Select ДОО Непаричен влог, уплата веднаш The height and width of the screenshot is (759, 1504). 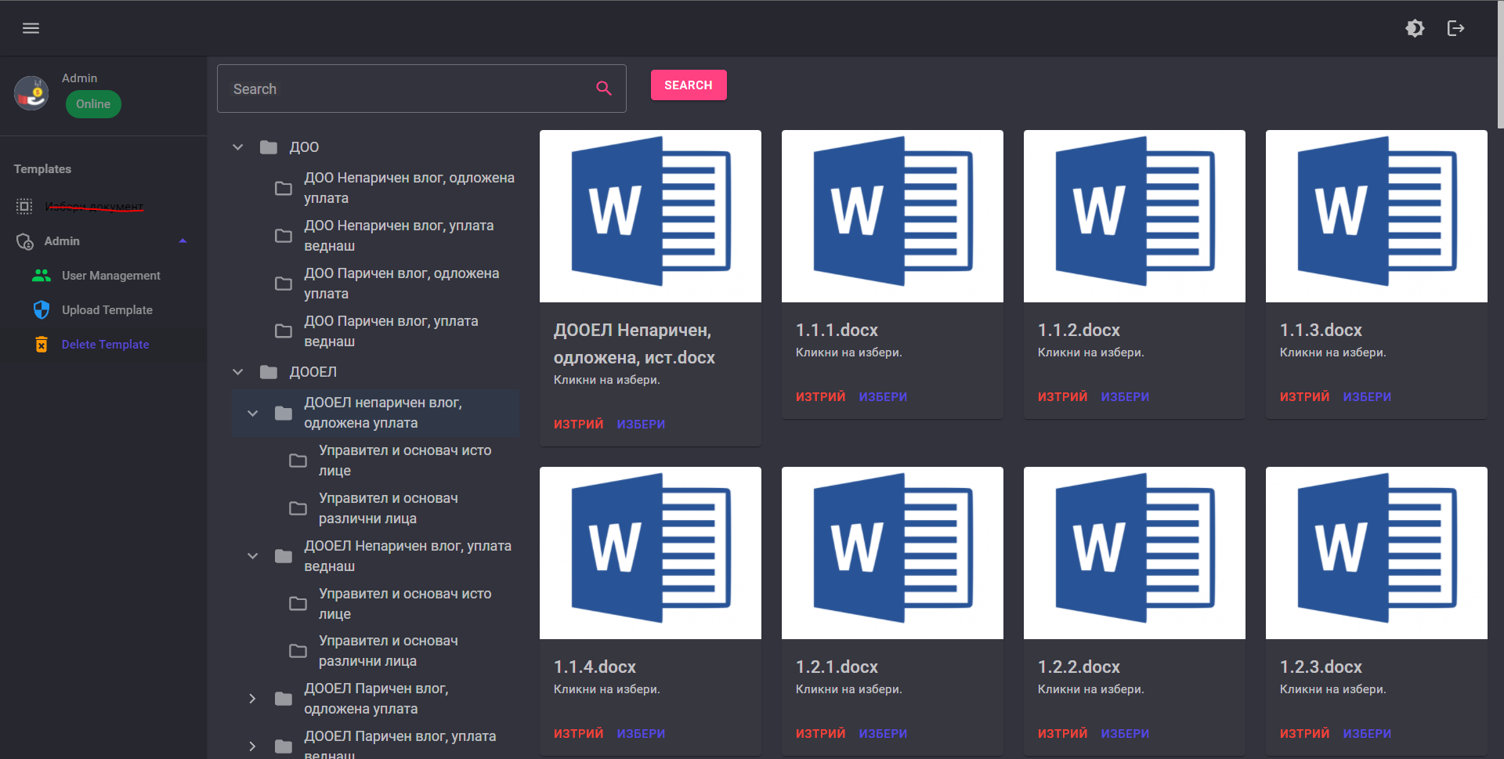point(399,235)
